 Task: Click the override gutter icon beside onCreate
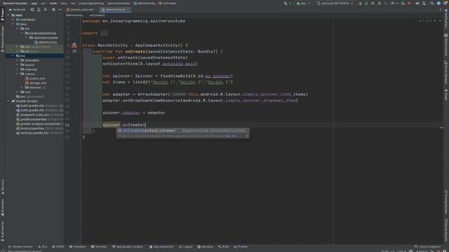(x=74, y=51)
